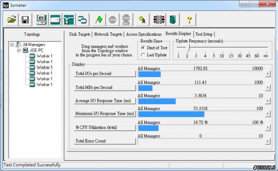The image size is (278, 171).
Task: Collapse the JOE-PC tree node
Action: tap(19, 51)
